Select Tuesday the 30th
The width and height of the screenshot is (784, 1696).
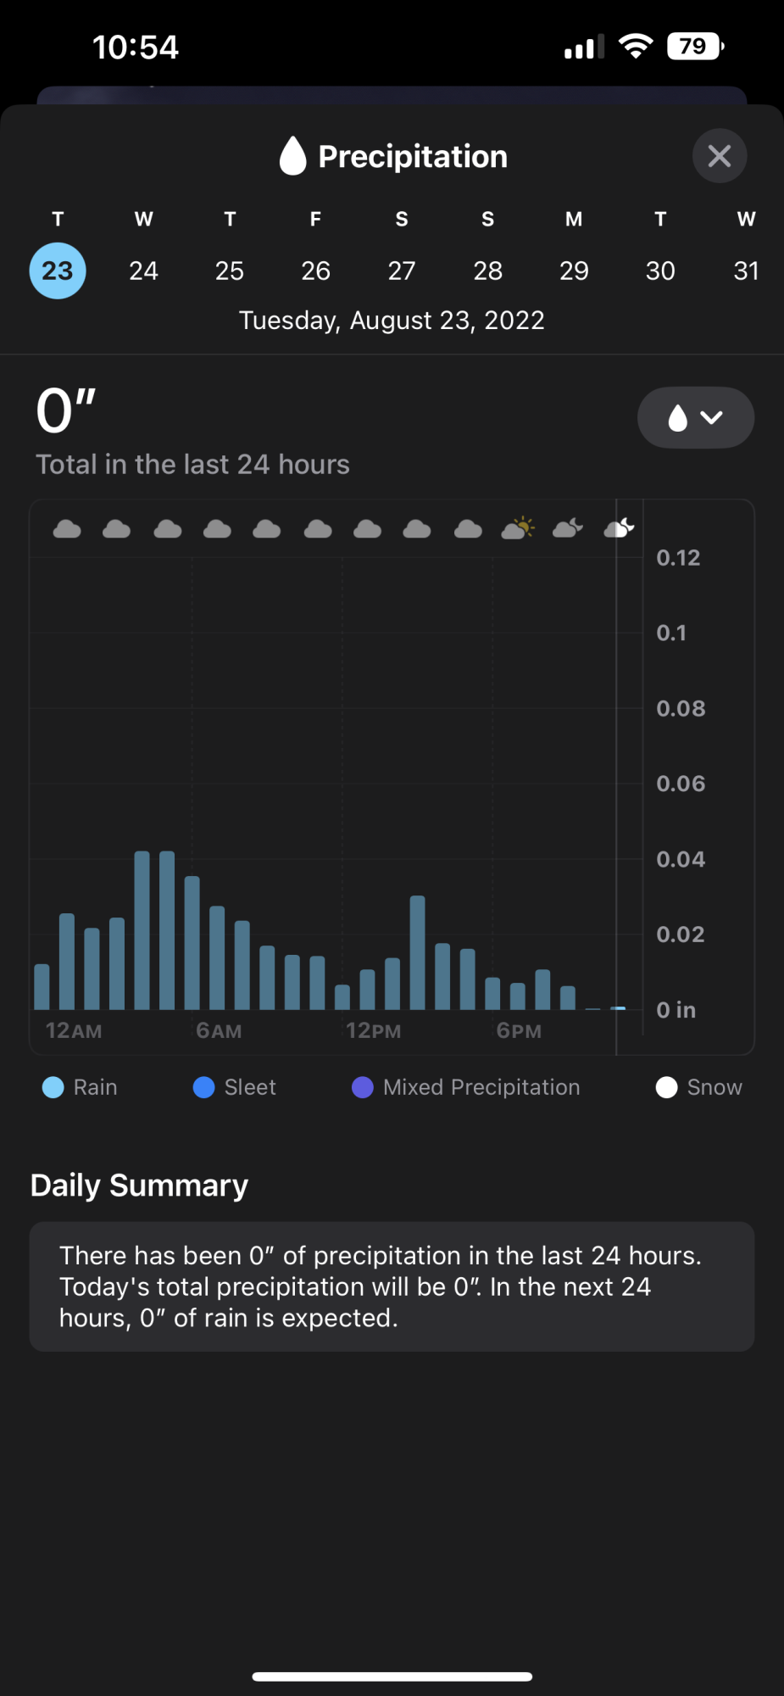pos(660,271)
